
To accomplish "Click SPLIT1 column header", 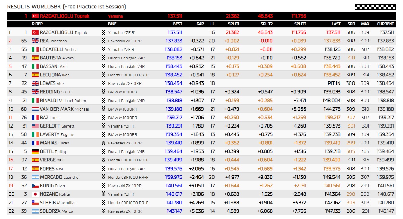I will (234, 24).
